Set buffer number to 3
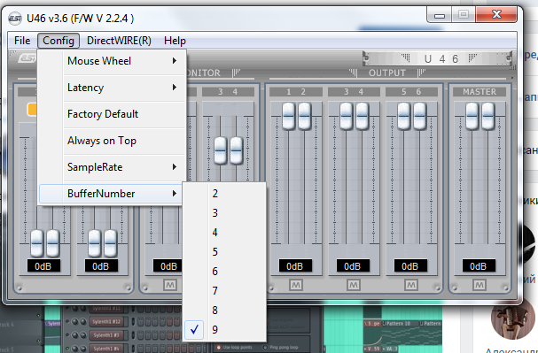 pyautogui.click(x=224, y=213)
